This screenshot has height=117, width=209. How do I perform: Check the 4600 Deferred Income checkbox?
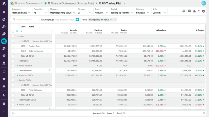click(13, 51)
